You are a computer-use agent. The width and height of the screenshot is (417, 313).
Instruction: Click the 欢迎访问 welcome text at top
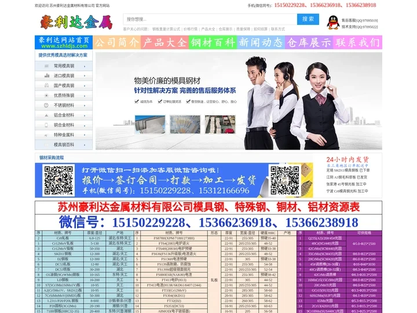(x=72, y=6)
